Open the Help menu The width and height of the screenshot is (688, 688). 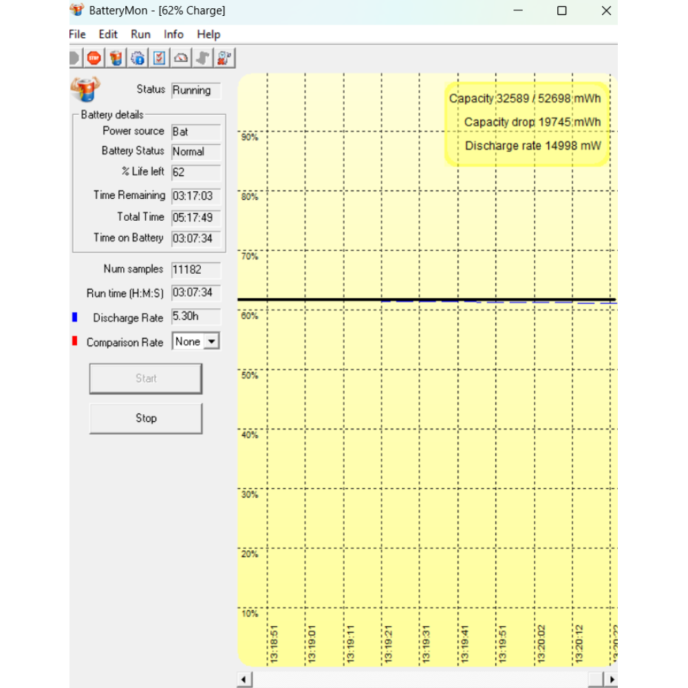208,34
